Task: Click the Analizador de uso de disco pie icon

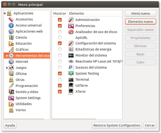Action: click(x=71, y=32)
